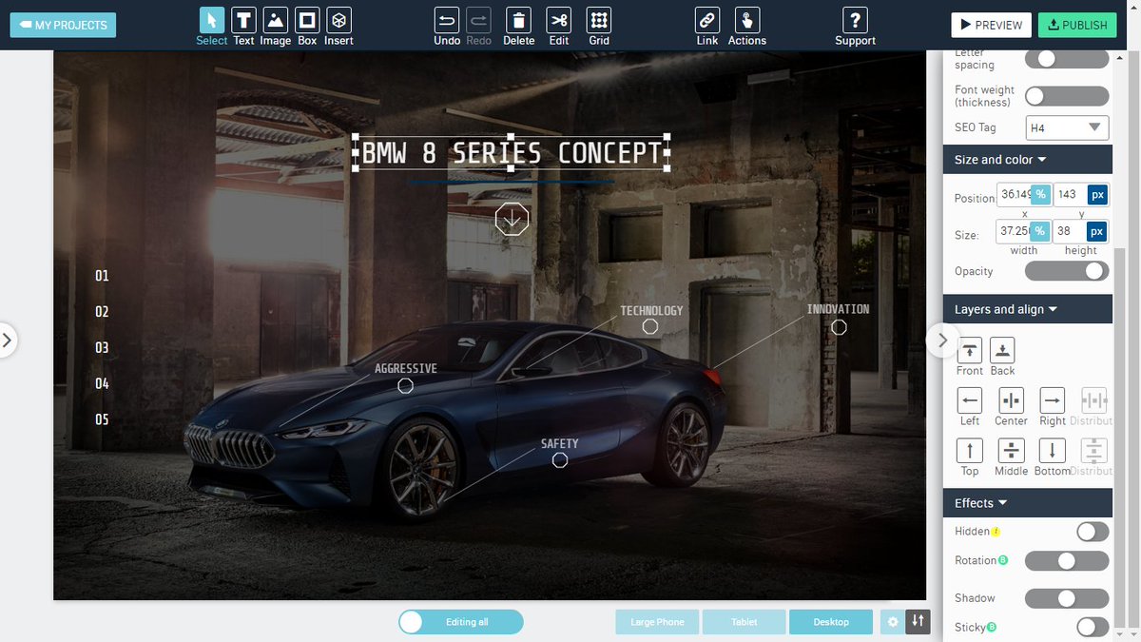Switch x position unit from percent
The image size is (1141, 642).
1040,195
